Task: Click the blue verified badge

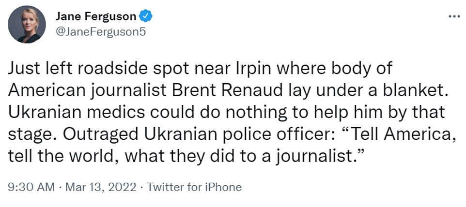Action: click(146, 16)
